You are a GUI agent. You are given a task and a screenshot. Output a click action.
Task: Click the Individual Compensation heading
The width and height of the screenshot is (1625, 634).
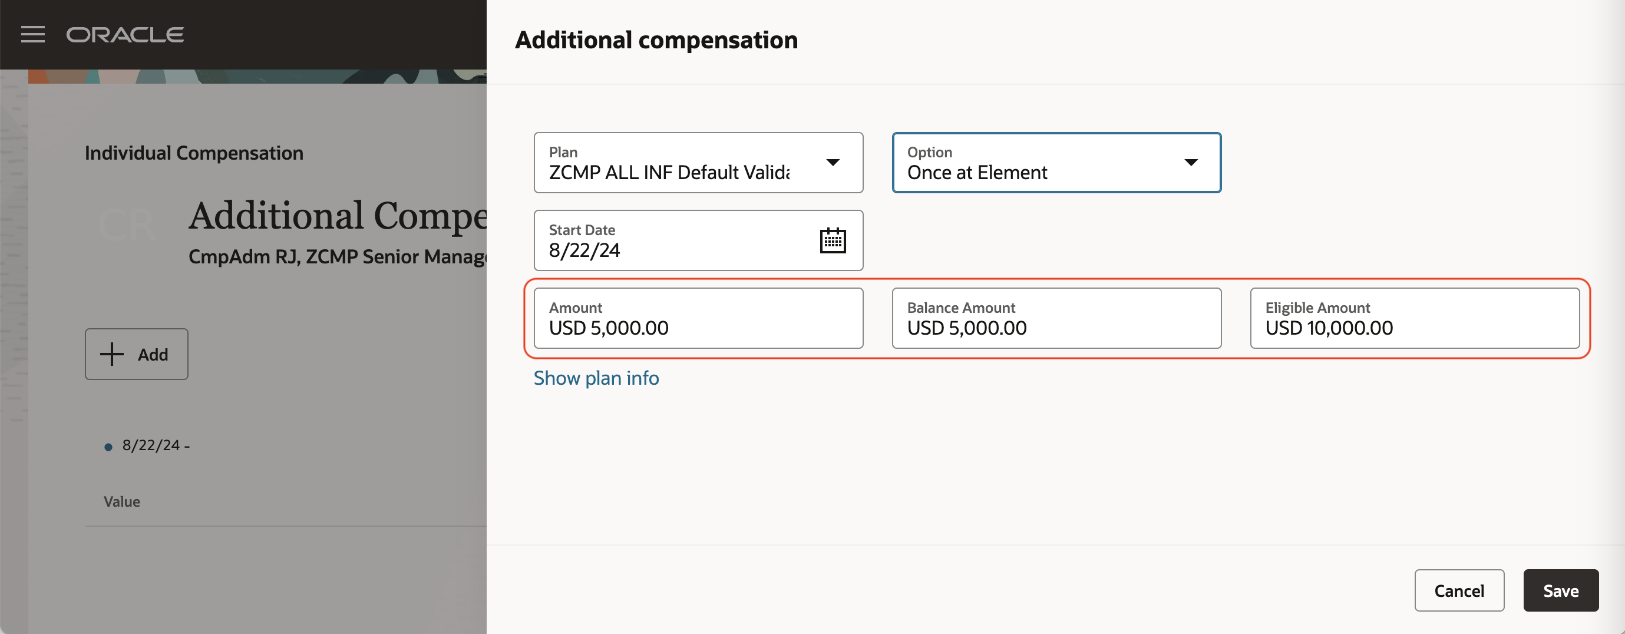[194, 153]
